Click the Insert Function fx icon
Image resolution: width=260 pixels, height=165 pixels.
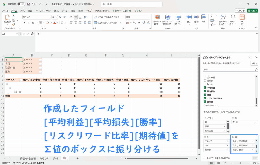point(32,34)
